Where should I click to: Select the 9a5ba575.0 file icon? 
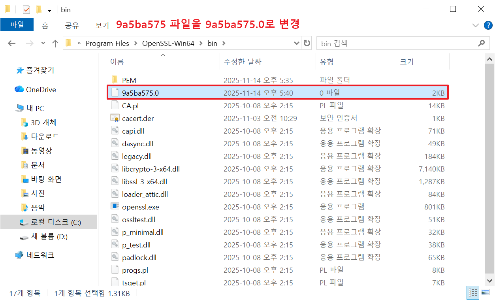[115, 93]
